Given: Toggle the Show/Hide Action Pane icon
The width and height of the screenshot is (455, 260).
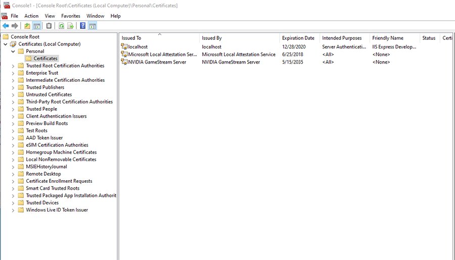Looking at the screenshot, I should 93,26.
